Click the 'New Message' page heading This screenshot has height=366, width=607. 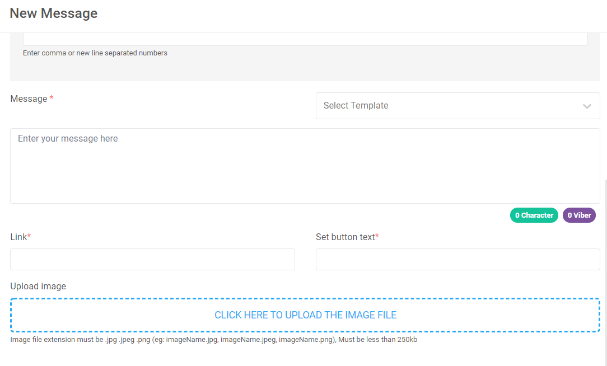coord(54,13)
